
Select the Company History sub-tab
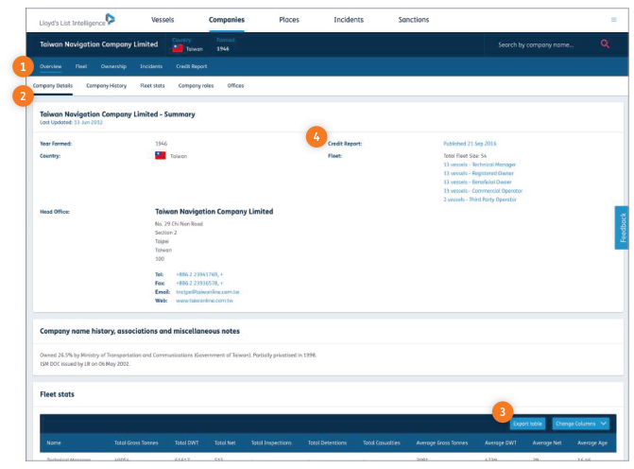tap(107, 86)
